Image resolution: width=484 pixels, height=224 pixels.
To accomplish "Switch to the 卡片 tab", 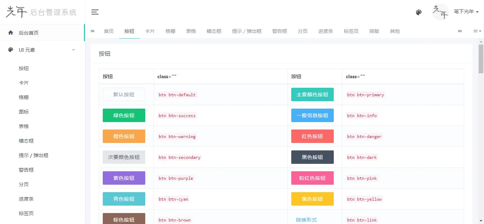I will pos(150,31).
